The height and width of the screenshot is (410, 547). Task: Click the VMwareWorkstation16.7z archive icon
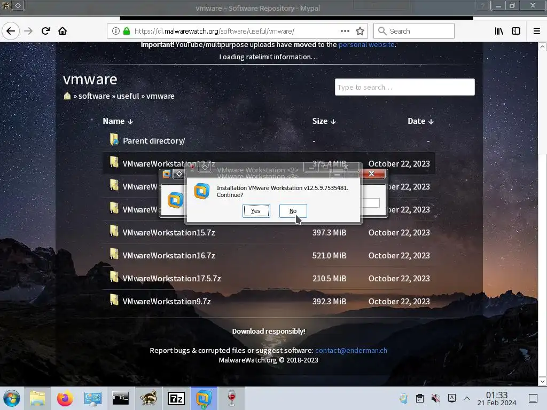[x=114, y=254]
